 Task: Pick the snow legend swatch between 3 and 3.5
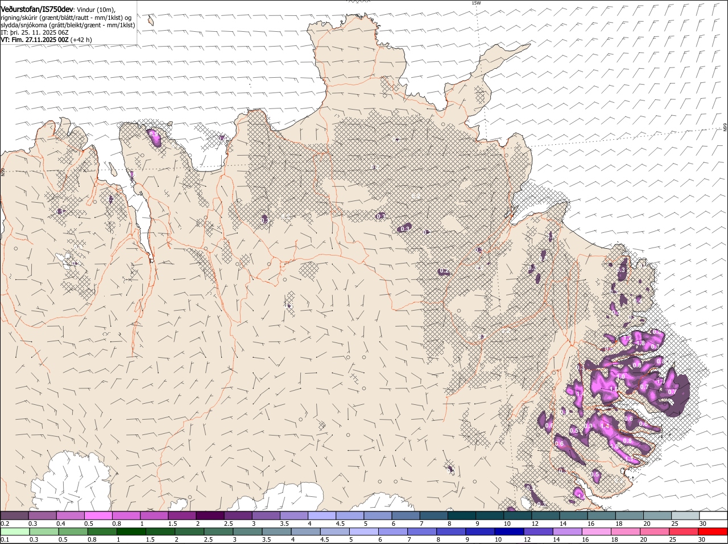[x=266, y=516]
